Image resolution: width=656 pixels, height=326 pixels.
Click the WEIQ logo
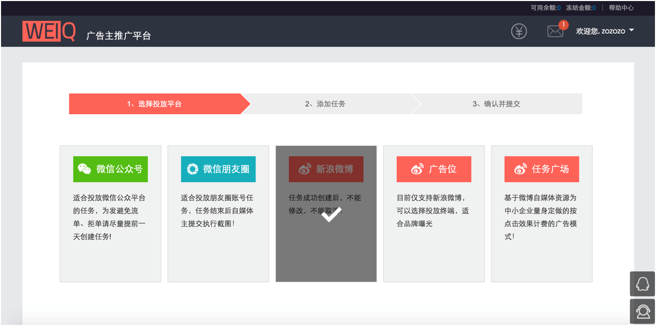tap(49, 32)
